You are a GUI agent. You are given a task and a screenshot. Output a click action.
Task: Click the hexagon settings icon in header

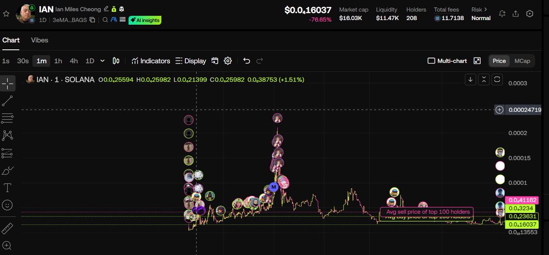tap(530, 14)
